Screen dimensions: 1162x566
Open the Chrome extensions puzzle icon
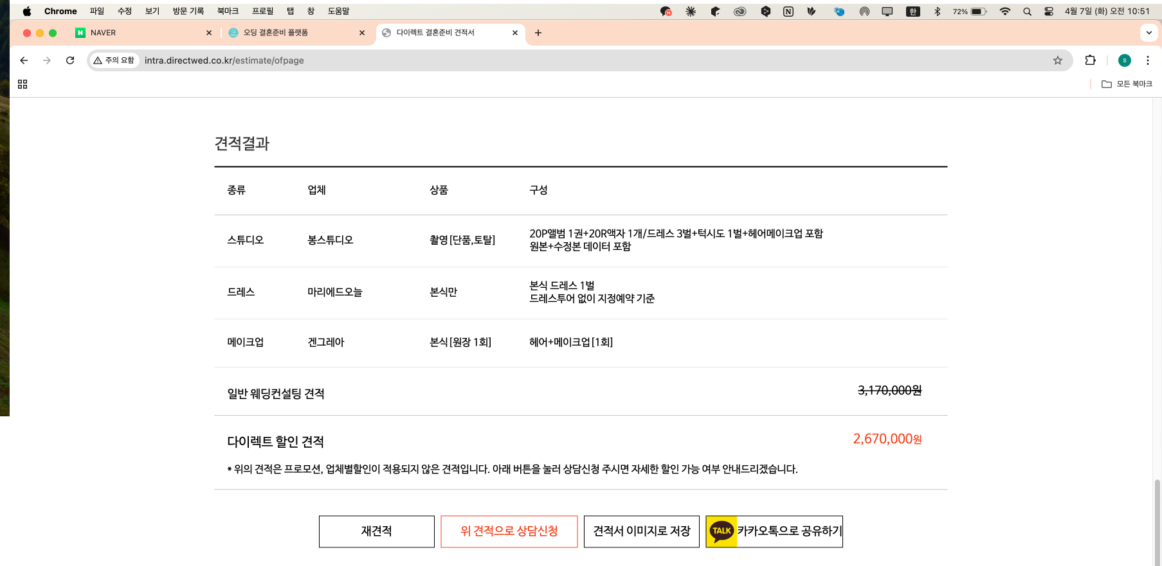pos(1090,60)
